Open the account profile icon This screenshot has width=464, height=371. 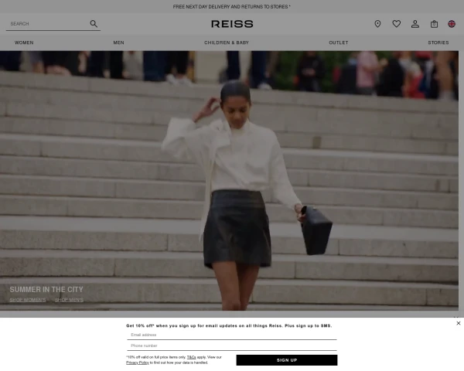415,24
